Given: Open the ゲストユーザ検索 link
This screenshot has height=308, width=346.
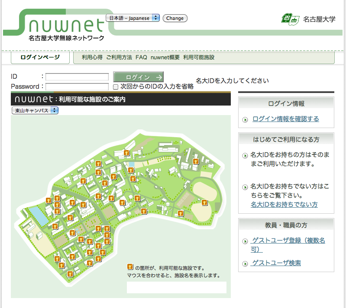Looking at the screenshot, I should click(x=275, y=263).
